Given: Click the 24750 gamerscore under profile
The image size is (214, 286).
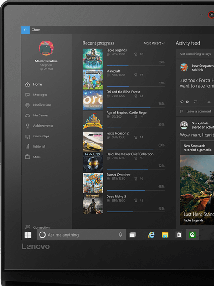Looking at the screenshot, I should [46, 69].
